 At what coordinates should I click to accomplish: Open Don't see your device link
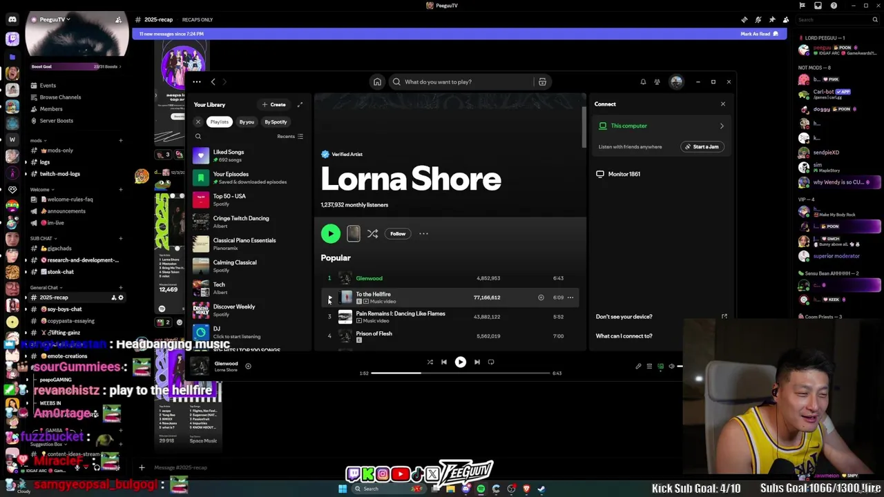(624, 317)
